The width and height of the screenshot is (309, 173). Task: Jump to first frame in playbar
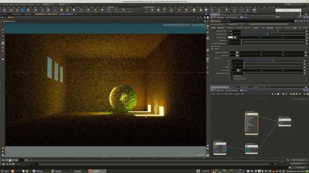coord(3,160)
